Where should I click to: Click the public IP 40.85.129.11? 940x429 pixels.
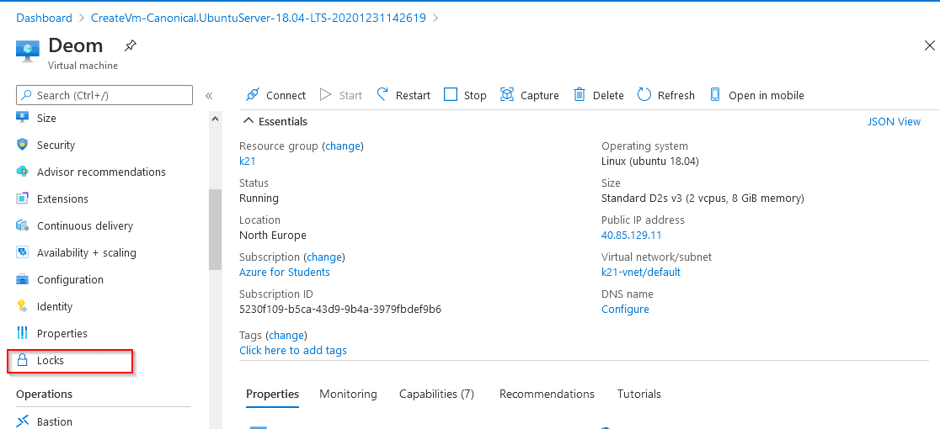tap(631, 236)
